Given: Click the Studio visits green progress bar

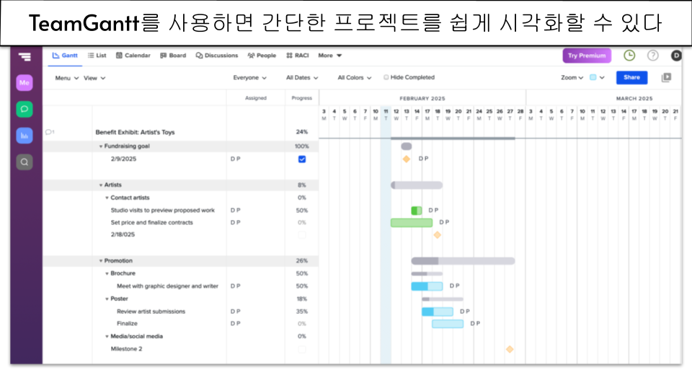Looking at the screenshot, I should pos(416,211).
